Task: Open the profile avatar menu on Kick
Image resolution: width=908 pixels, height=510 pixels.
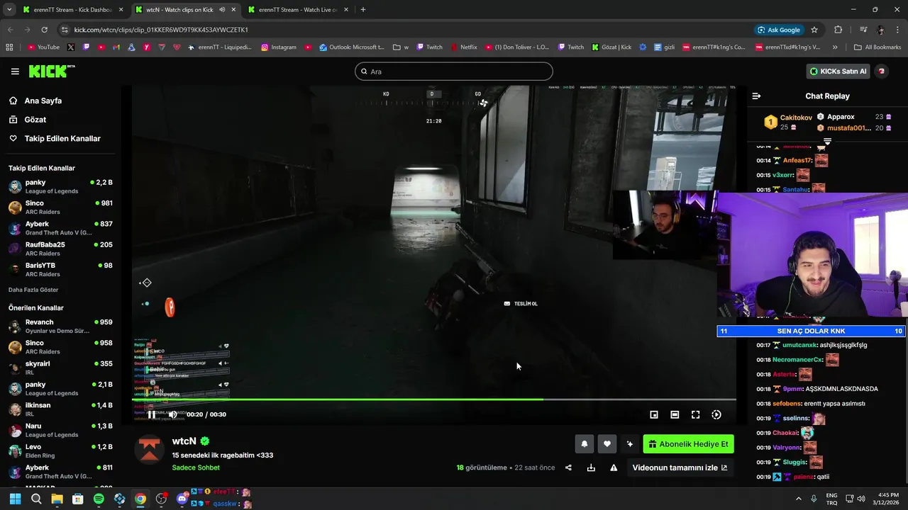Action: pos(882,72)
